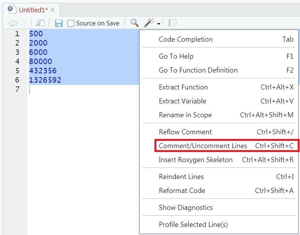This screenshot has width=300, height=235.
Task: Close the Untitled1 tab
Action: [53, 10]
